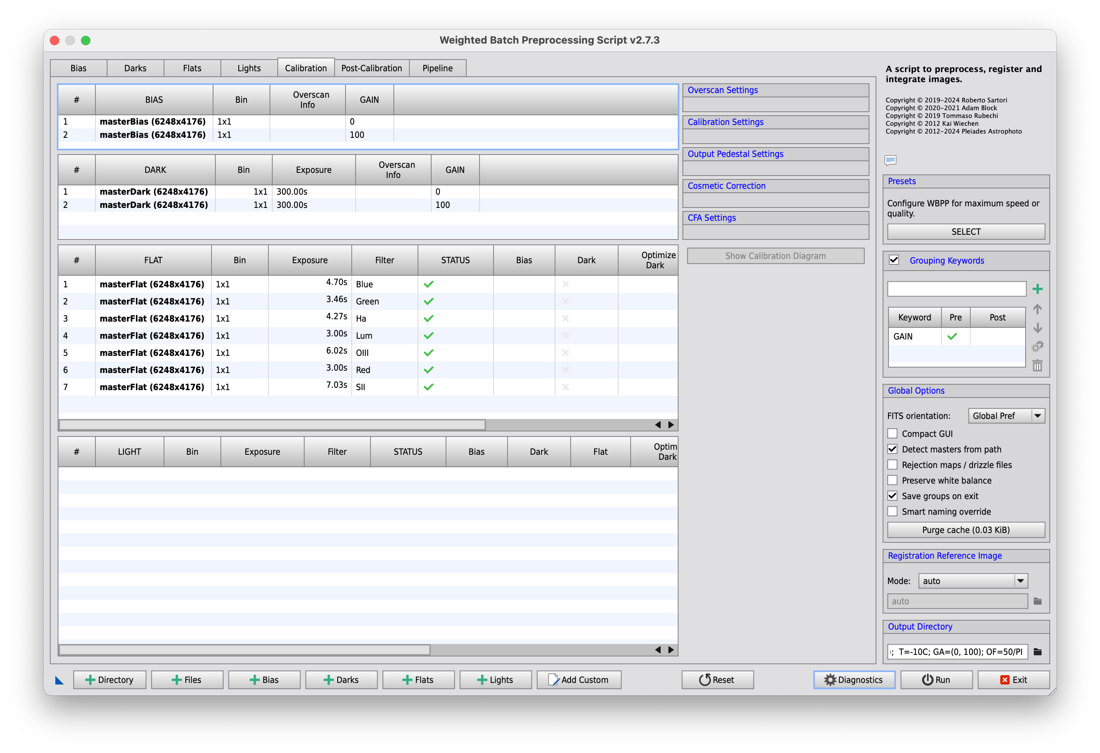Toggle Save groups on exit

pos(892,496)
